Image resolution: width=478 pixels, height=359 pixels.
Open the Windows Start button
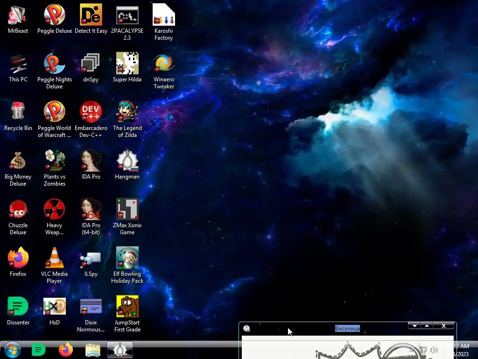click(x=13, y=350)
